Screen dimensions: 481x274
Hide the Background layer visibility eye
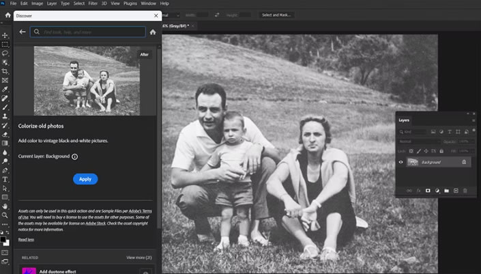coord(400,162)
